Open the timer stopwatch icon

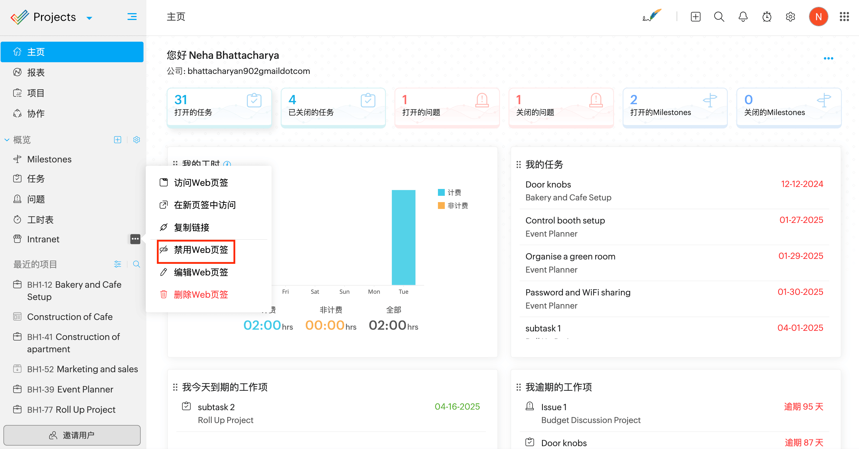[x=767, y=17]
